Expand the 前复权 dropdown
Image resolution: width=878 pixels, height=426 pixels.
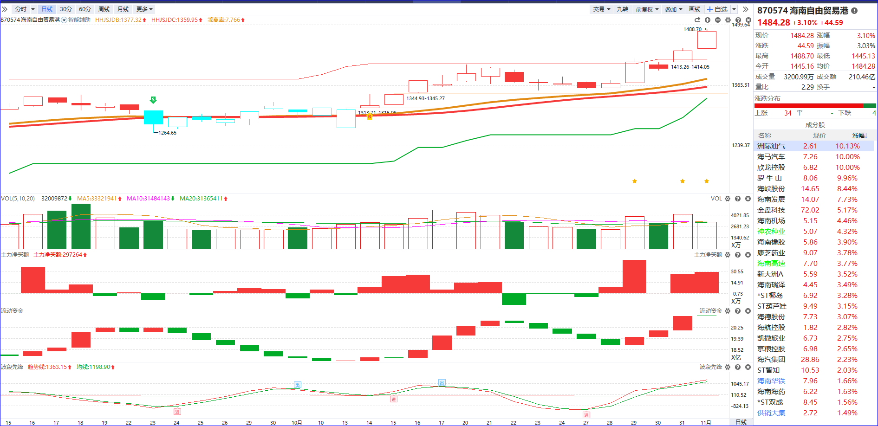tap(647, 9)
